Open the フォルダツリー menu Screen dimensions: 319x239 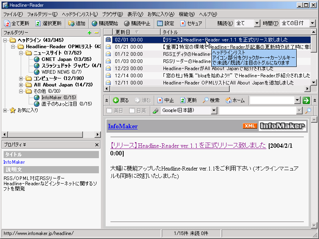[42, 14]
